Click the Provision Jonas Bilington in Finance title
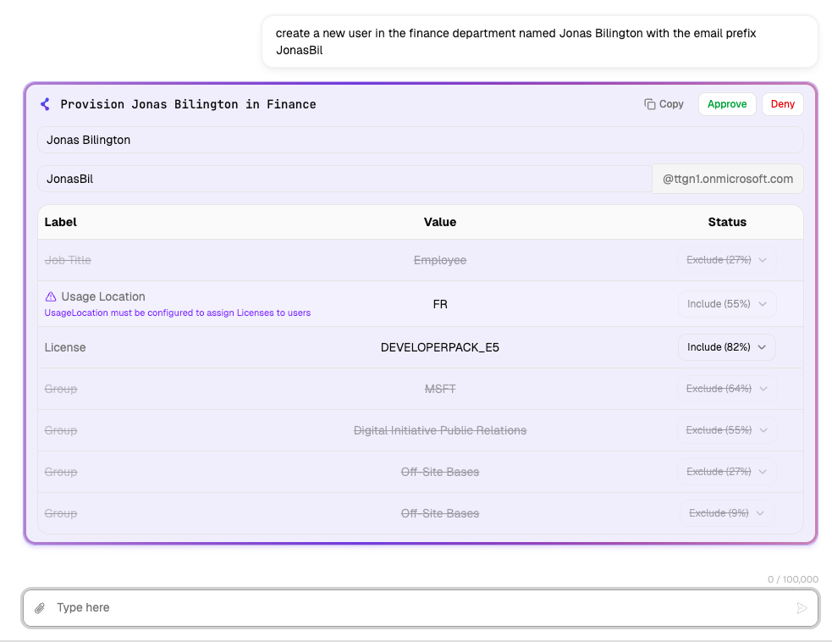This screenshot has height=642, width=832. click(189, 104)
